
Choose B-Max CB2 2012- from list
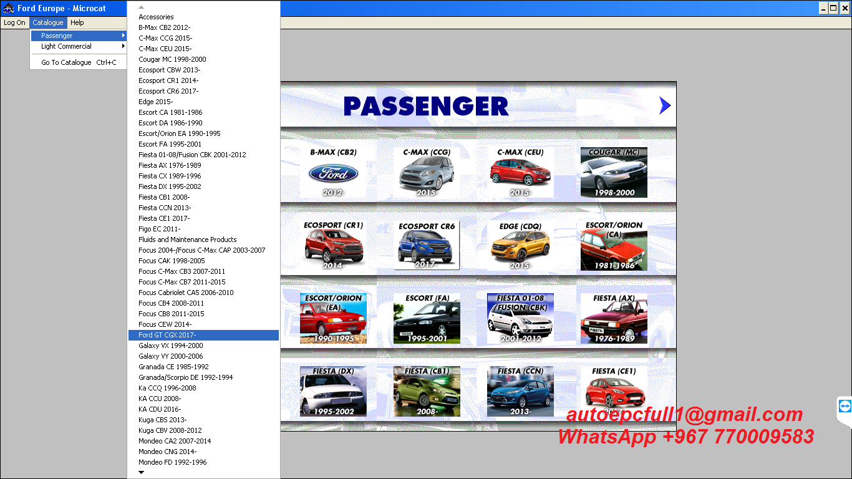(203, 27)
